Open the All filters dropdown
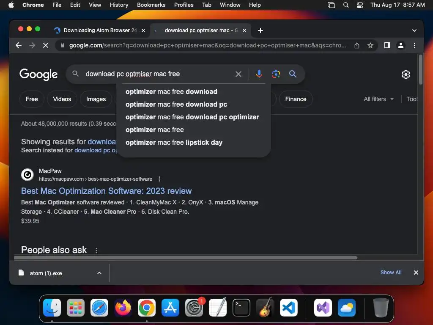 click(x=378, y=99)
